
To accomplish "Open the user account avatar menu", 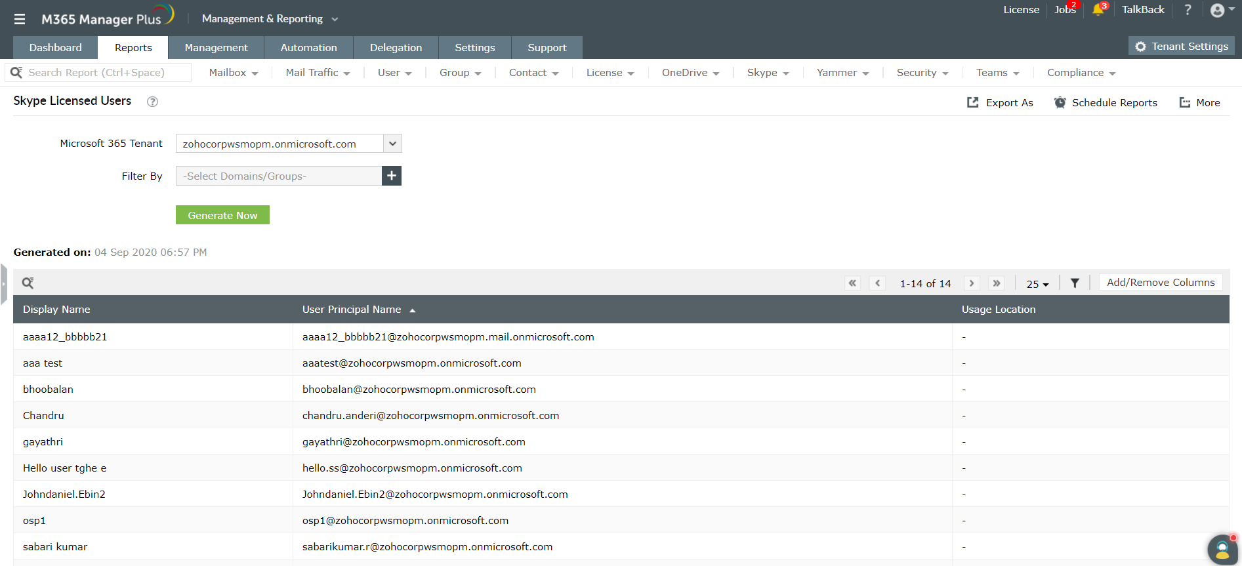I will (x=1222, y=10).
